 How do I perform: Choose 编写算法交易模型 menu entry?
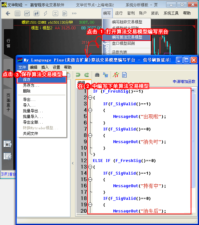point(127,37)
